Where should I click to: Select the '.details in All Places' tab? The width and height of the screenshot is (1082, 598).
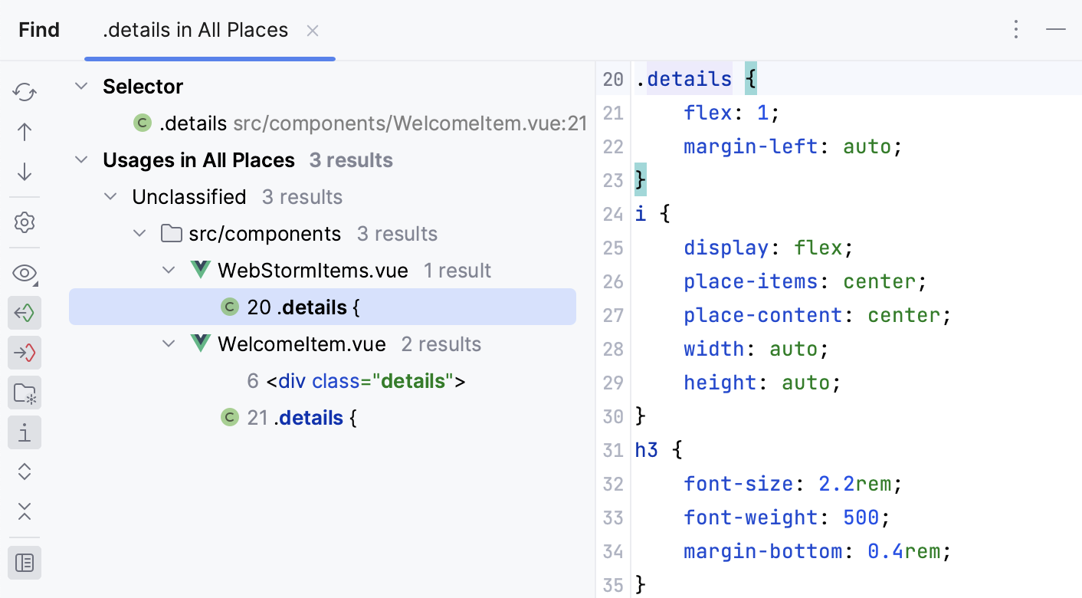pos(195,31)
